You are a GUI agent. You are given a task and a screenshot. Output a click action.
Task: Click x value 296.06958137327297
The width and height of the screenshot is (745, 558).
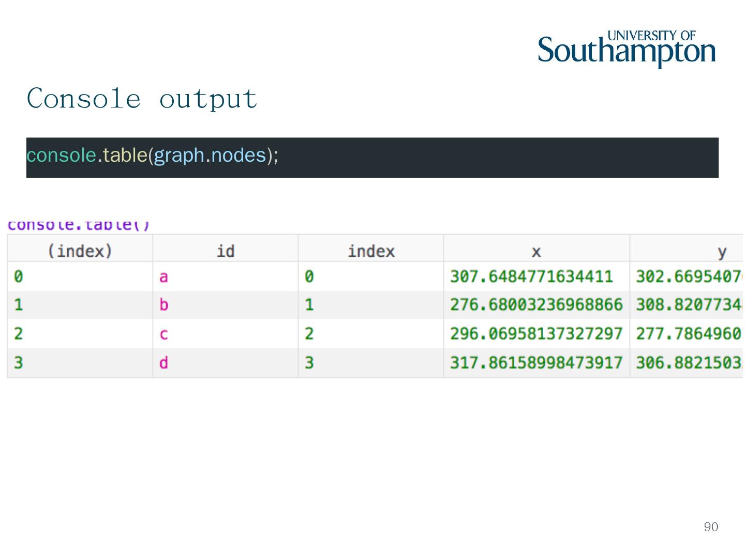[536, 334]
